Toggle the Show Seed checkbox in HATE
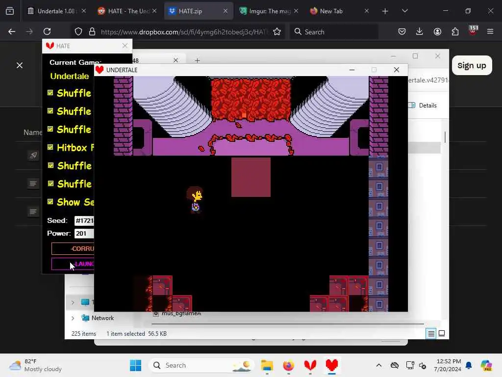The height and width of the screenshot is (377, 502). coord(50,202)
